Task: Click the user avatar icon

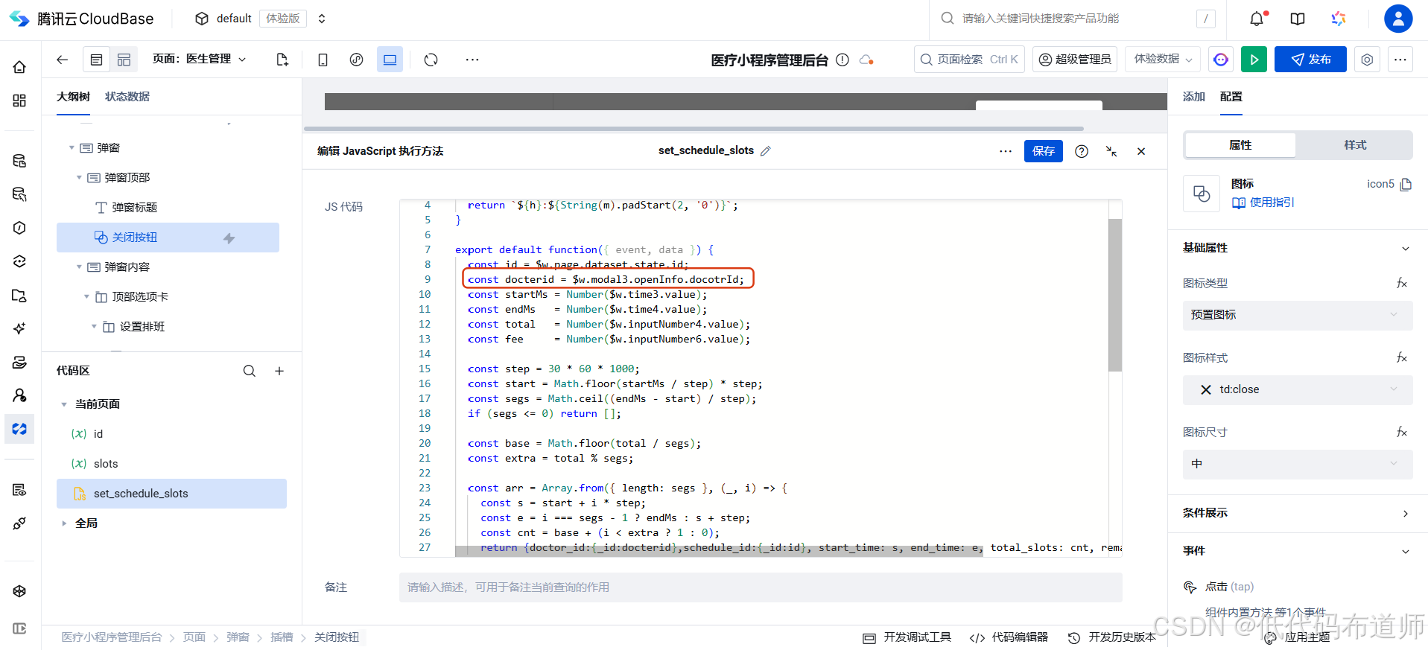Action: (x=1398, y=19)
